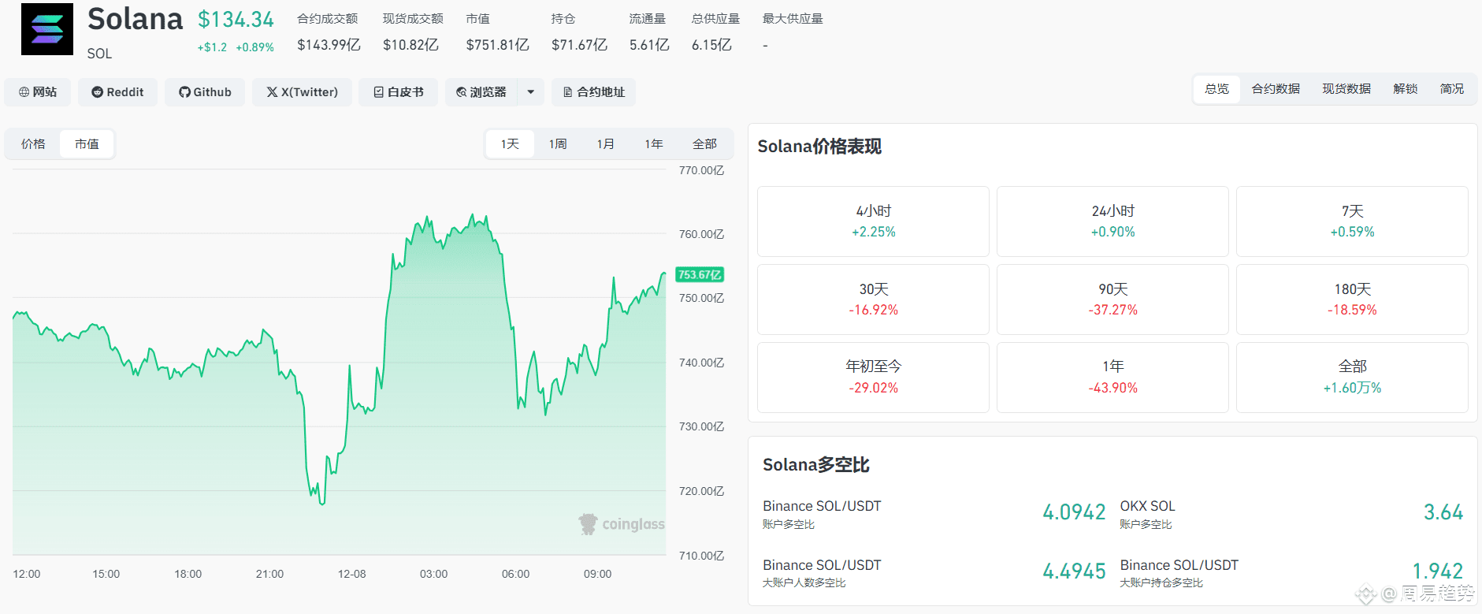Screen dimensions: 1482x614
Task: Set chart range to 全部
Action: (704, 144)
